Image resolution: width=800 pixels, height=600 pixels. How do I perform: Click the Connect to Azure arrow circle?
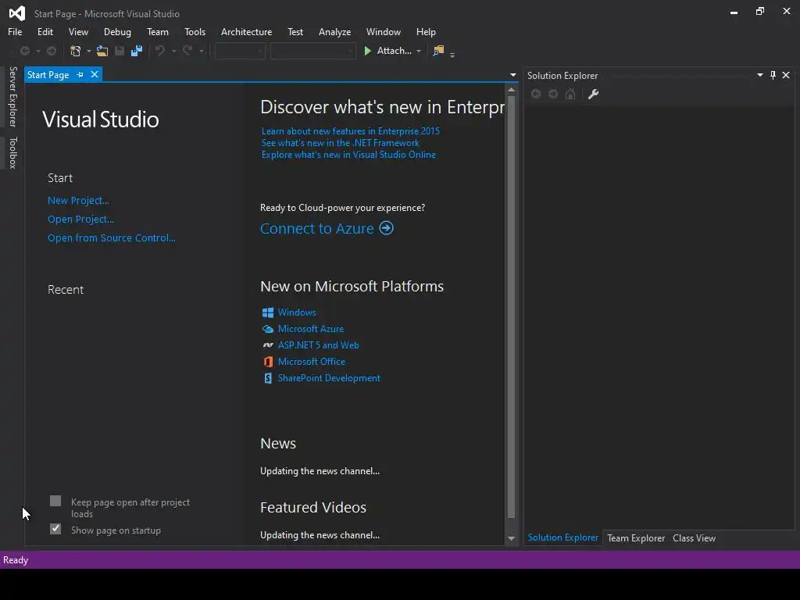(386, 228)
